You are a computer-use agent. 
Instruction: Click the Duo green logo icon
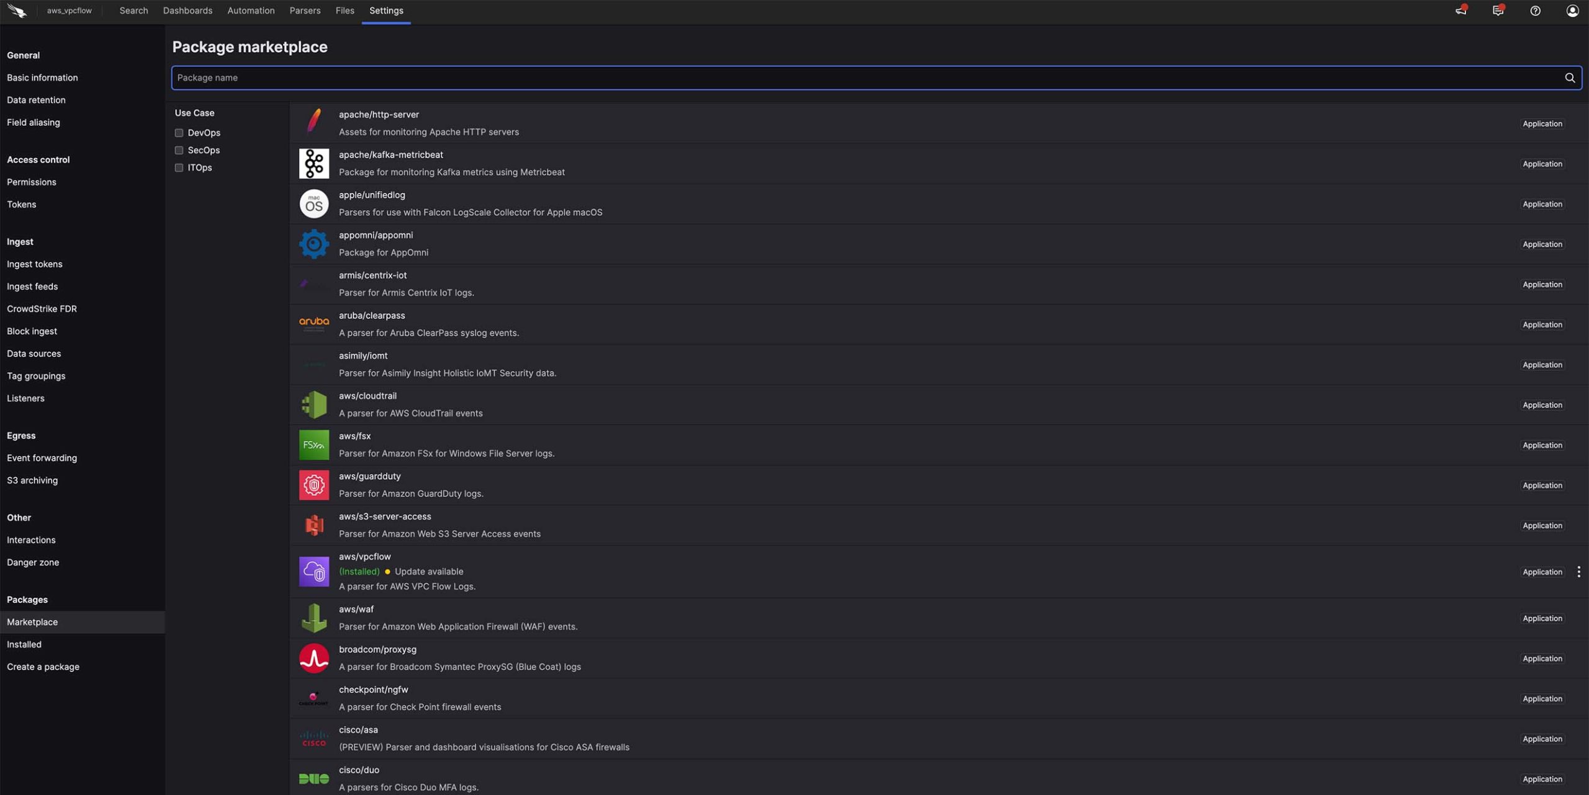(x=314, y=778)
